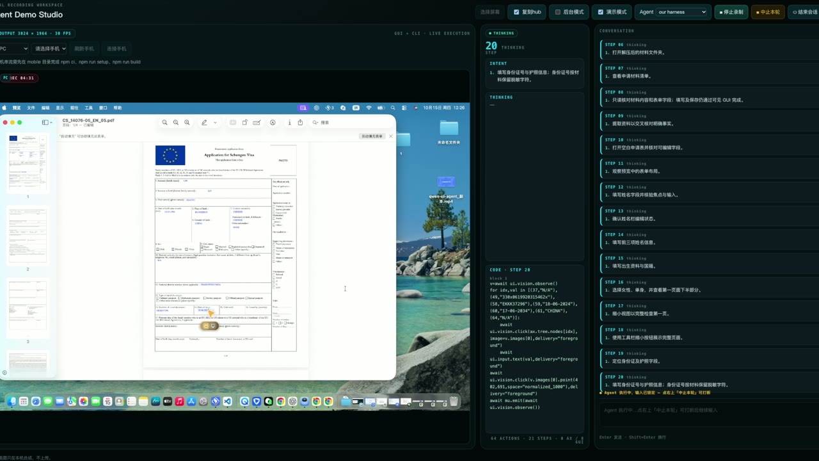Select page 2 thumbnail in sidebar

pyautogui.click(x=28, y=235)
